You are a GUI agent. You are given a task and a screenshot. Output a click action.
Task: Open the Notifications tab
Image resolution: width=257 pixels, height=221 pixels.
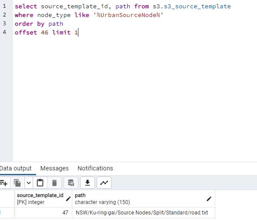click(95, 168)
